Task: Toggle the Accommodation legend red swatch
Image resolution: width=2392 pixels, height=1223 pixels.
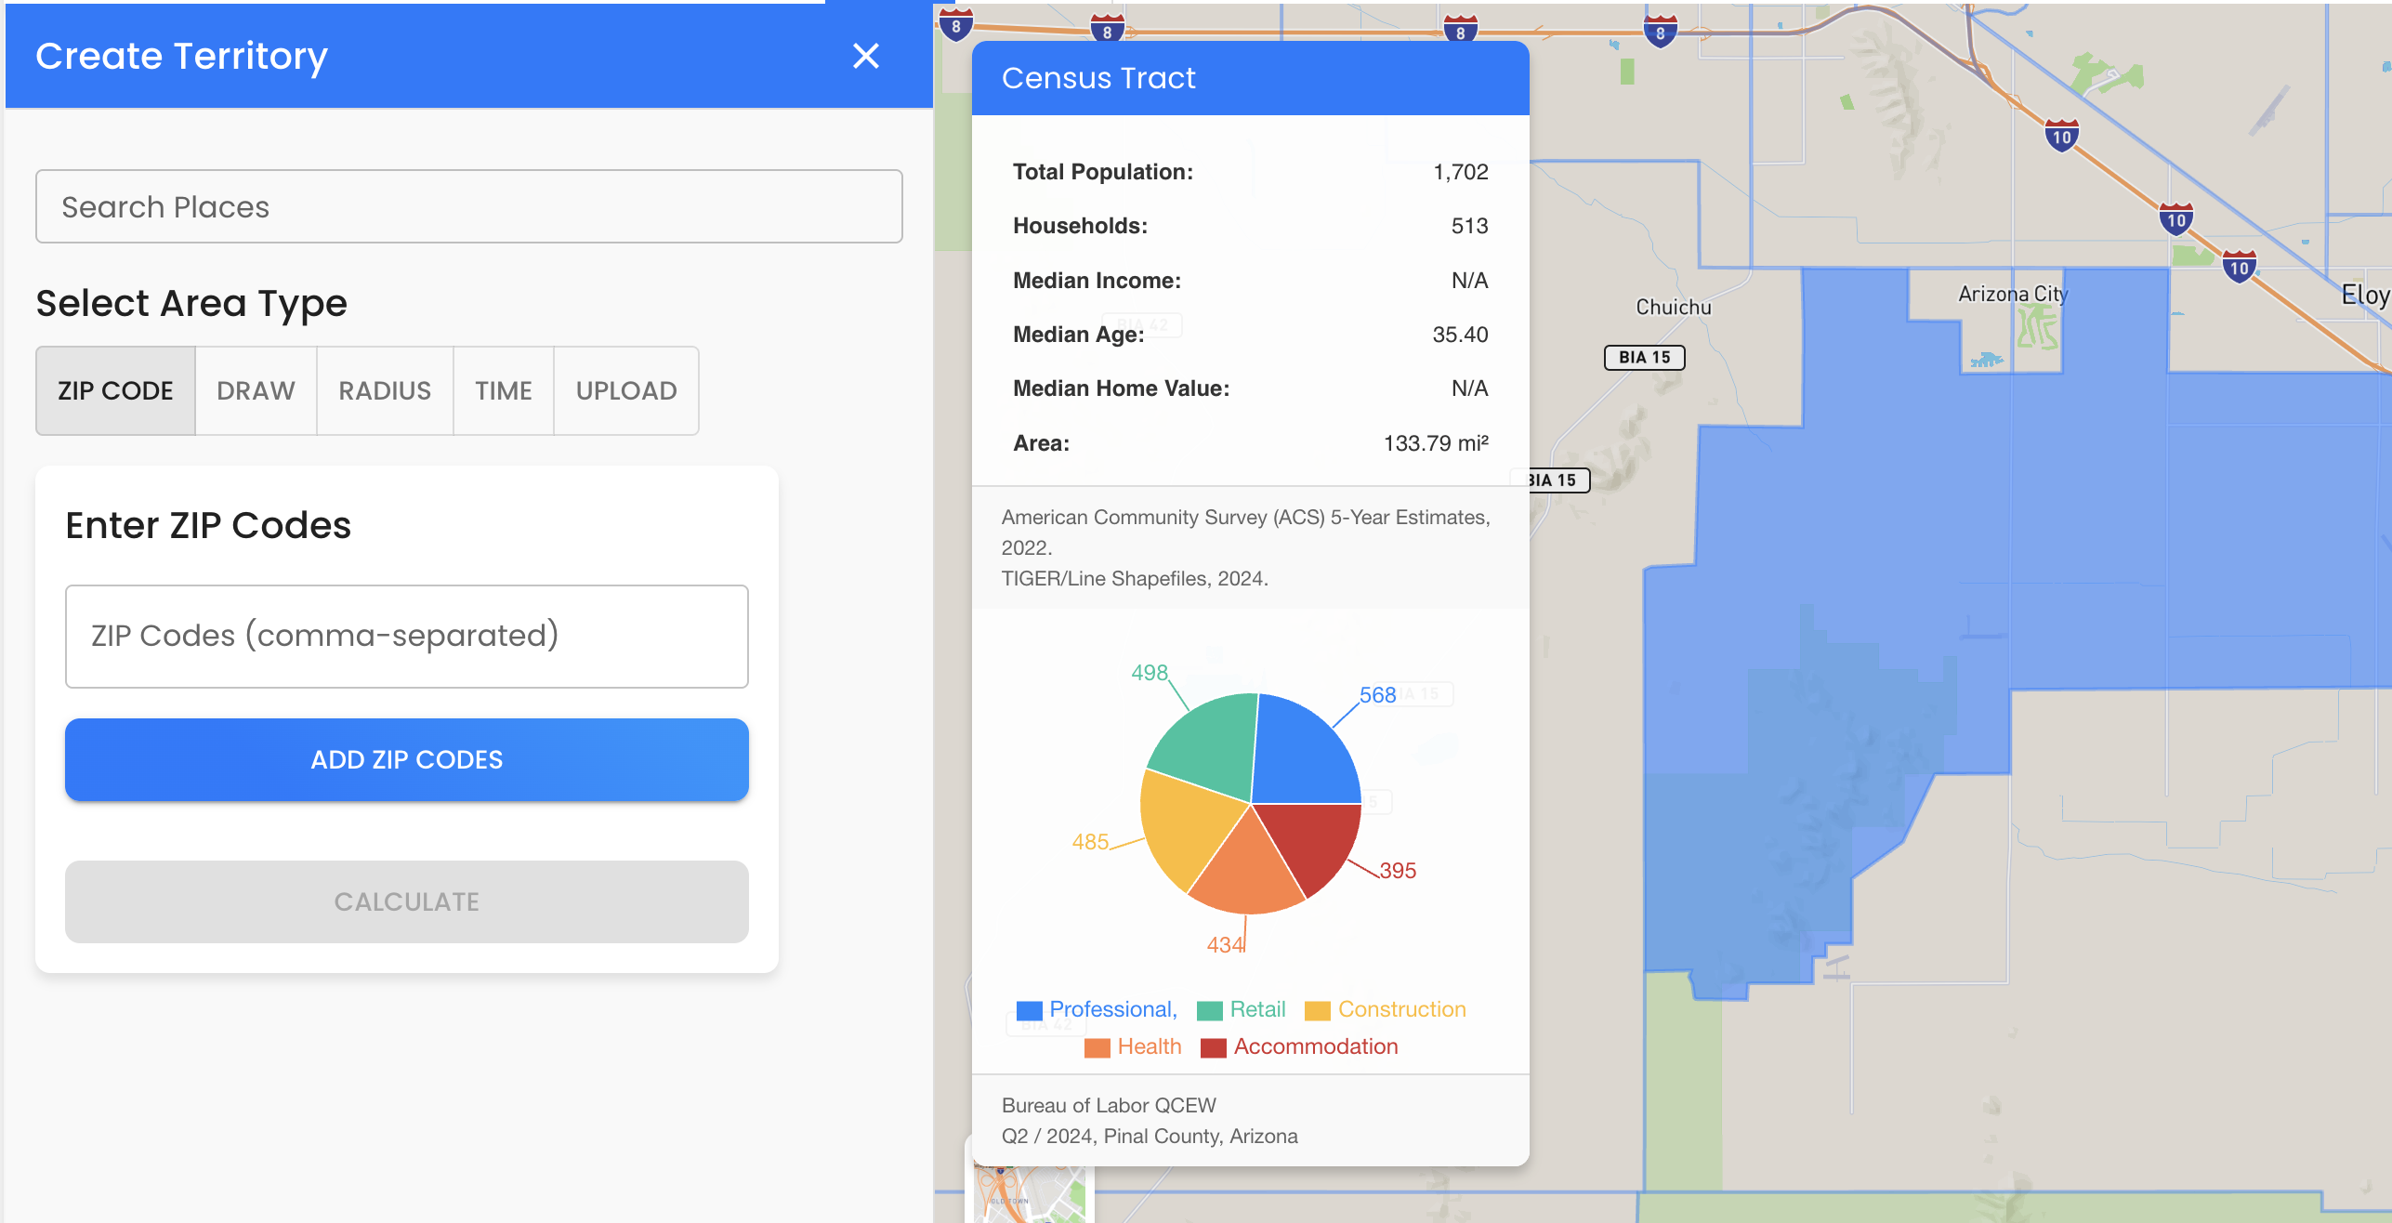Action: (1213, 1047)
